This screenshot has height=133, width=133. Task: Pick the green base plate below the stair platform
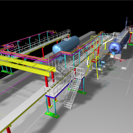(x=52, y=115)
